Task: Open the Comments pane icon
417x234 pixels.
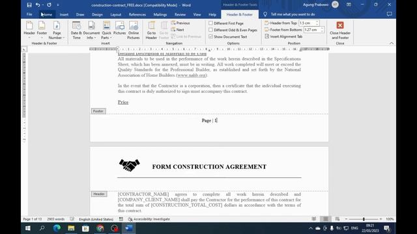Action: [x=390, y=14]
